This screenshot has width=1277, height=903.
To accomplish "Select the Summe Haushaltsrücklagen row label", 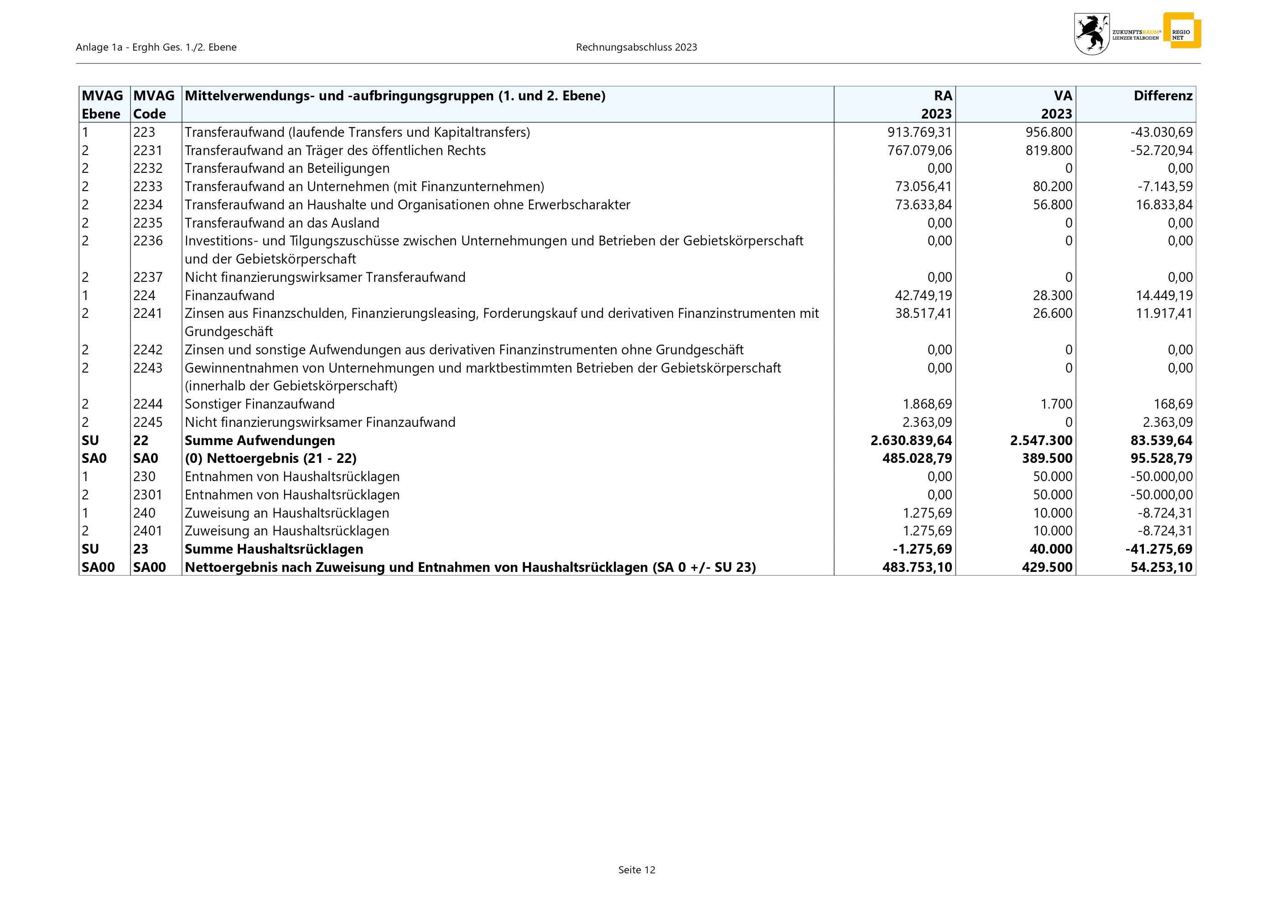I will tap(274, 549).
